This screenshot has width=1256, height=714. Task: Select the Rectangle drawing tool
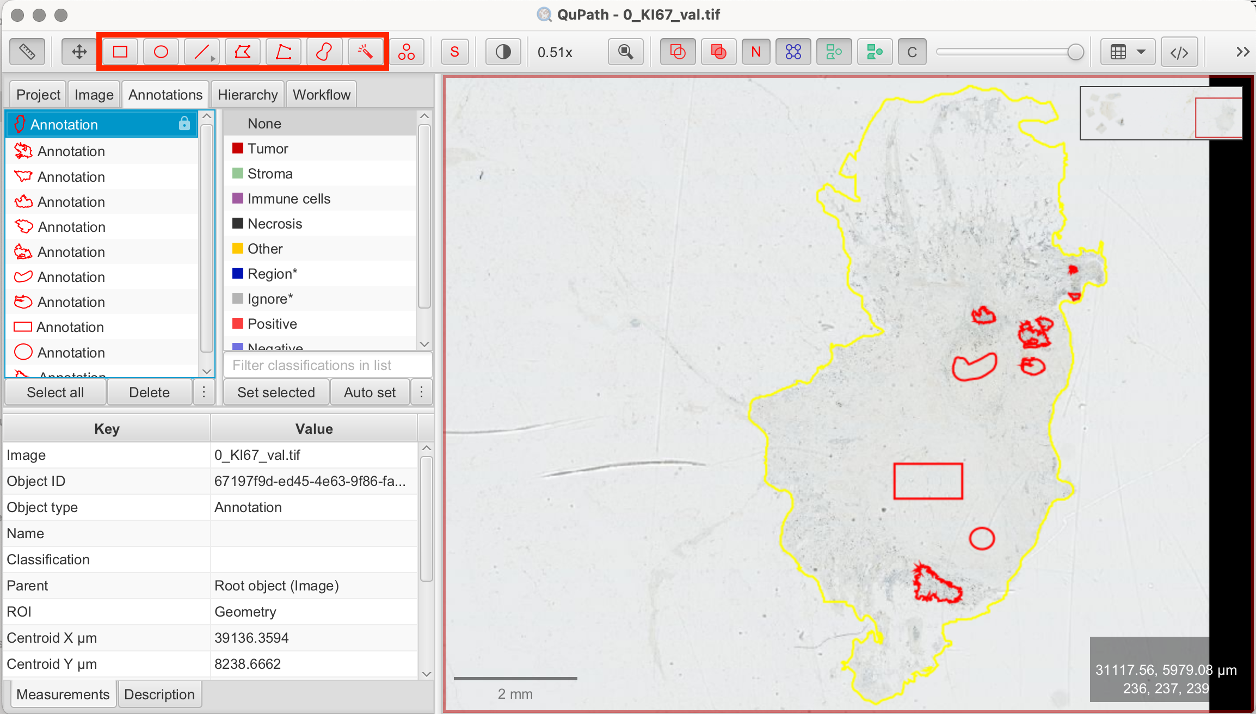120,52
